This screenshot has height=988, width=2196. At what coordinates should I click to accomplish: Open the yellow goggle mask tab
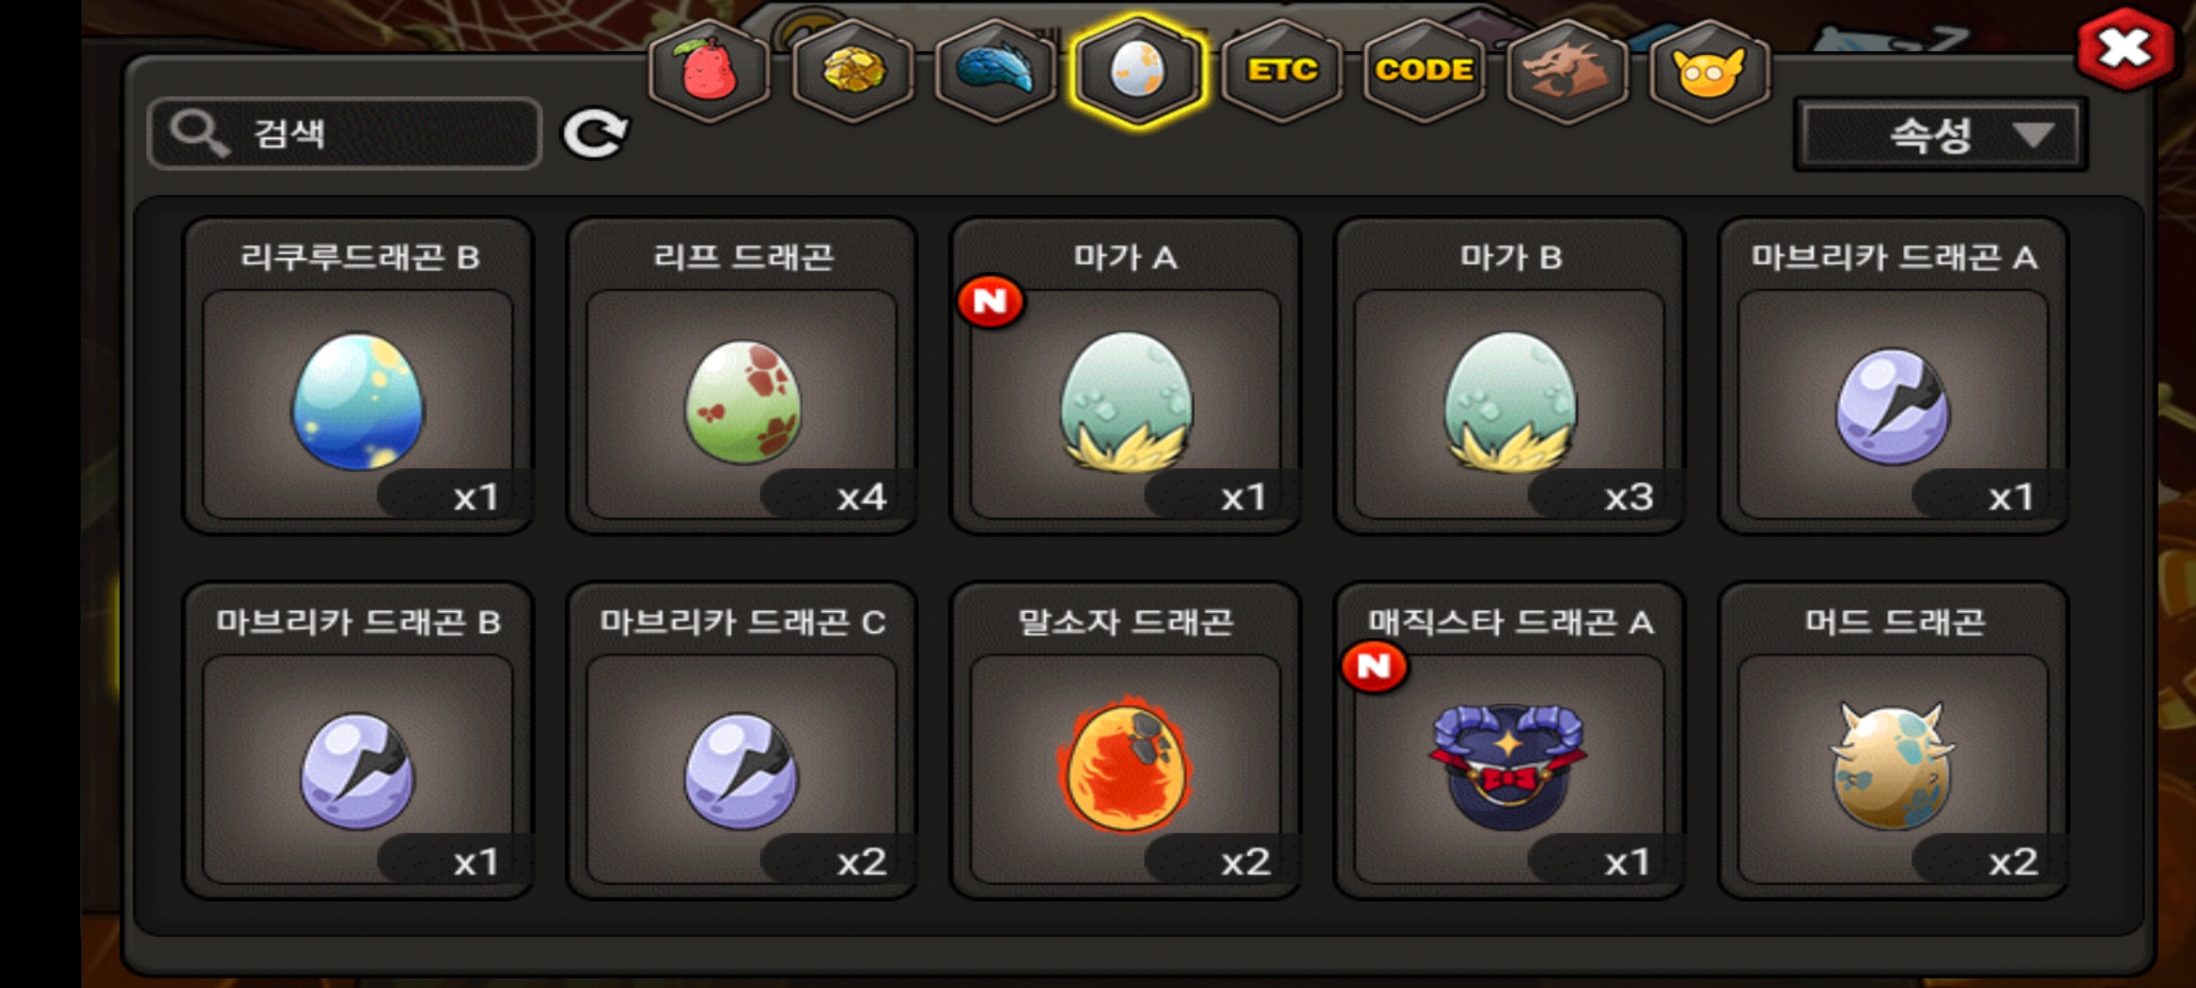click(1709, 70)
